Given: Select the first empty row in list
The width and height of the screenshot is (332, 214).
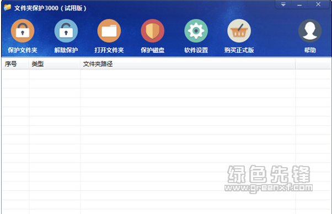Looking at the screenshot, I should click(x=166, y=74).
